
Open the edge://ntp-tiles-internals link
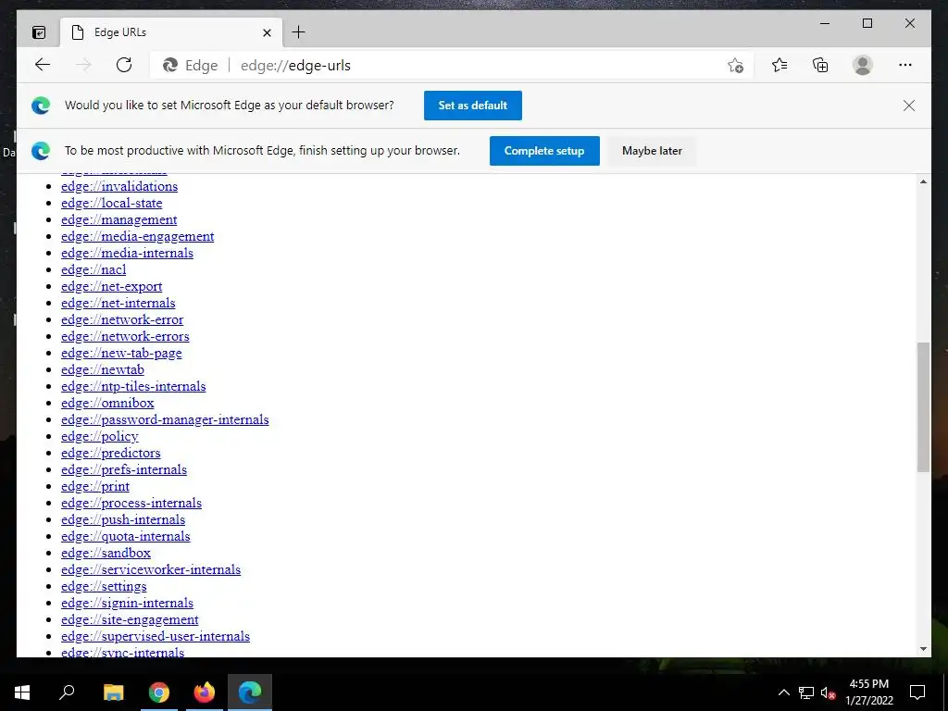[133, 386]
